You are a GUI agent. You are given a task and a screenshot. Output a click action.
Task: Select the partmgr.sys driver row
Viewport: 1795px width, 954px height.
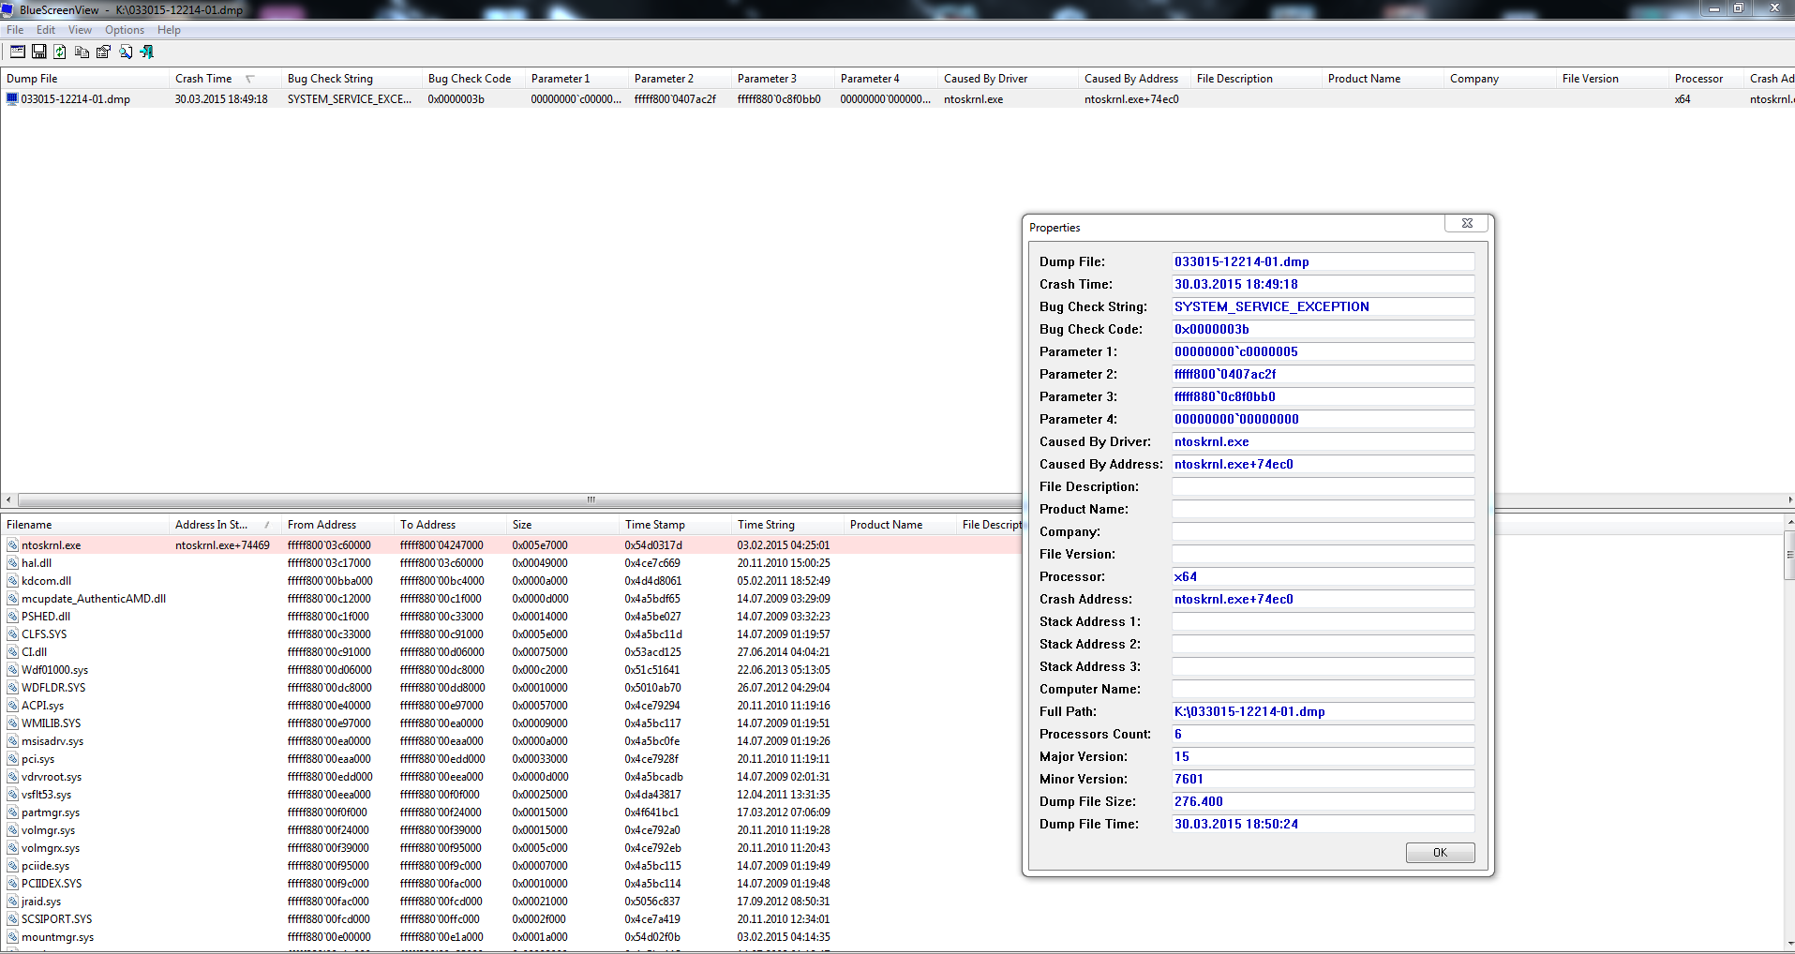pos(511,812)
